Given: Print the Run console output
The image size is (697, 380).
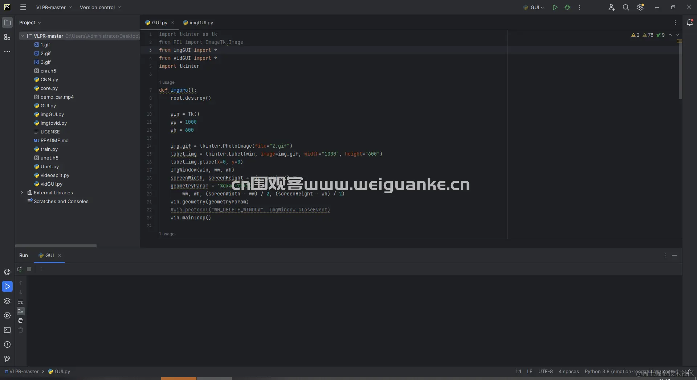Looking at the screenshot, I should [x=21, y=321].
